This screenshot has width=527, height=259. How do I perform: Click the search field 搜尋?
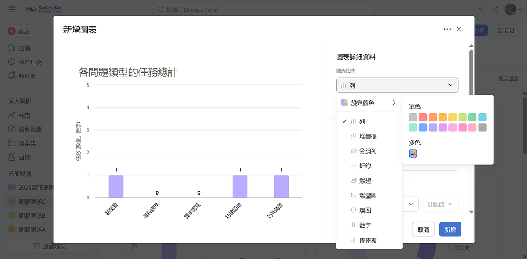tap(264, 10)
